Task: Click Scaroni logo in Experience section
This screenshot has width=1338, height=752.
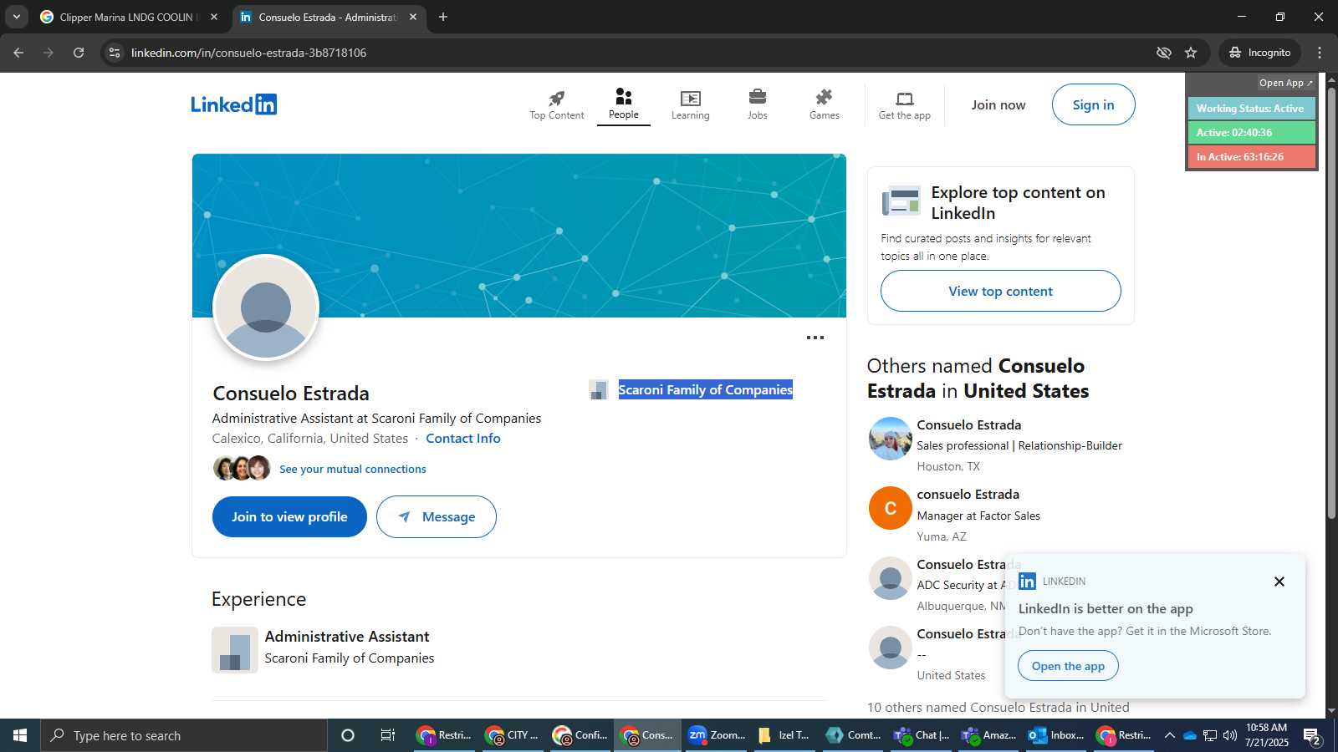Action: coord(234,650)
